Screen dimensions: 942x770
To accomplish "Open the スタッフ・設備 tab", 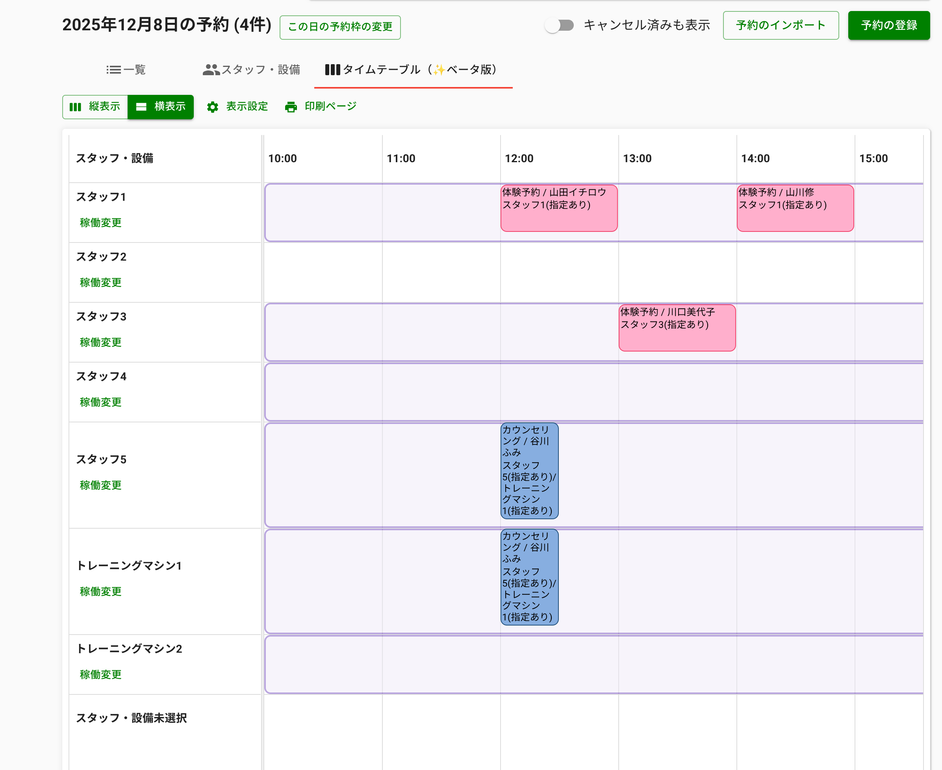I will 252,70.
